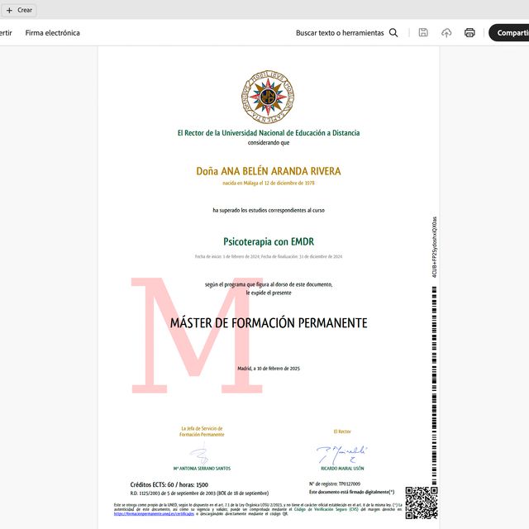Click the signer name RICARDO MAIRAL USÓN

pos(342,469)
